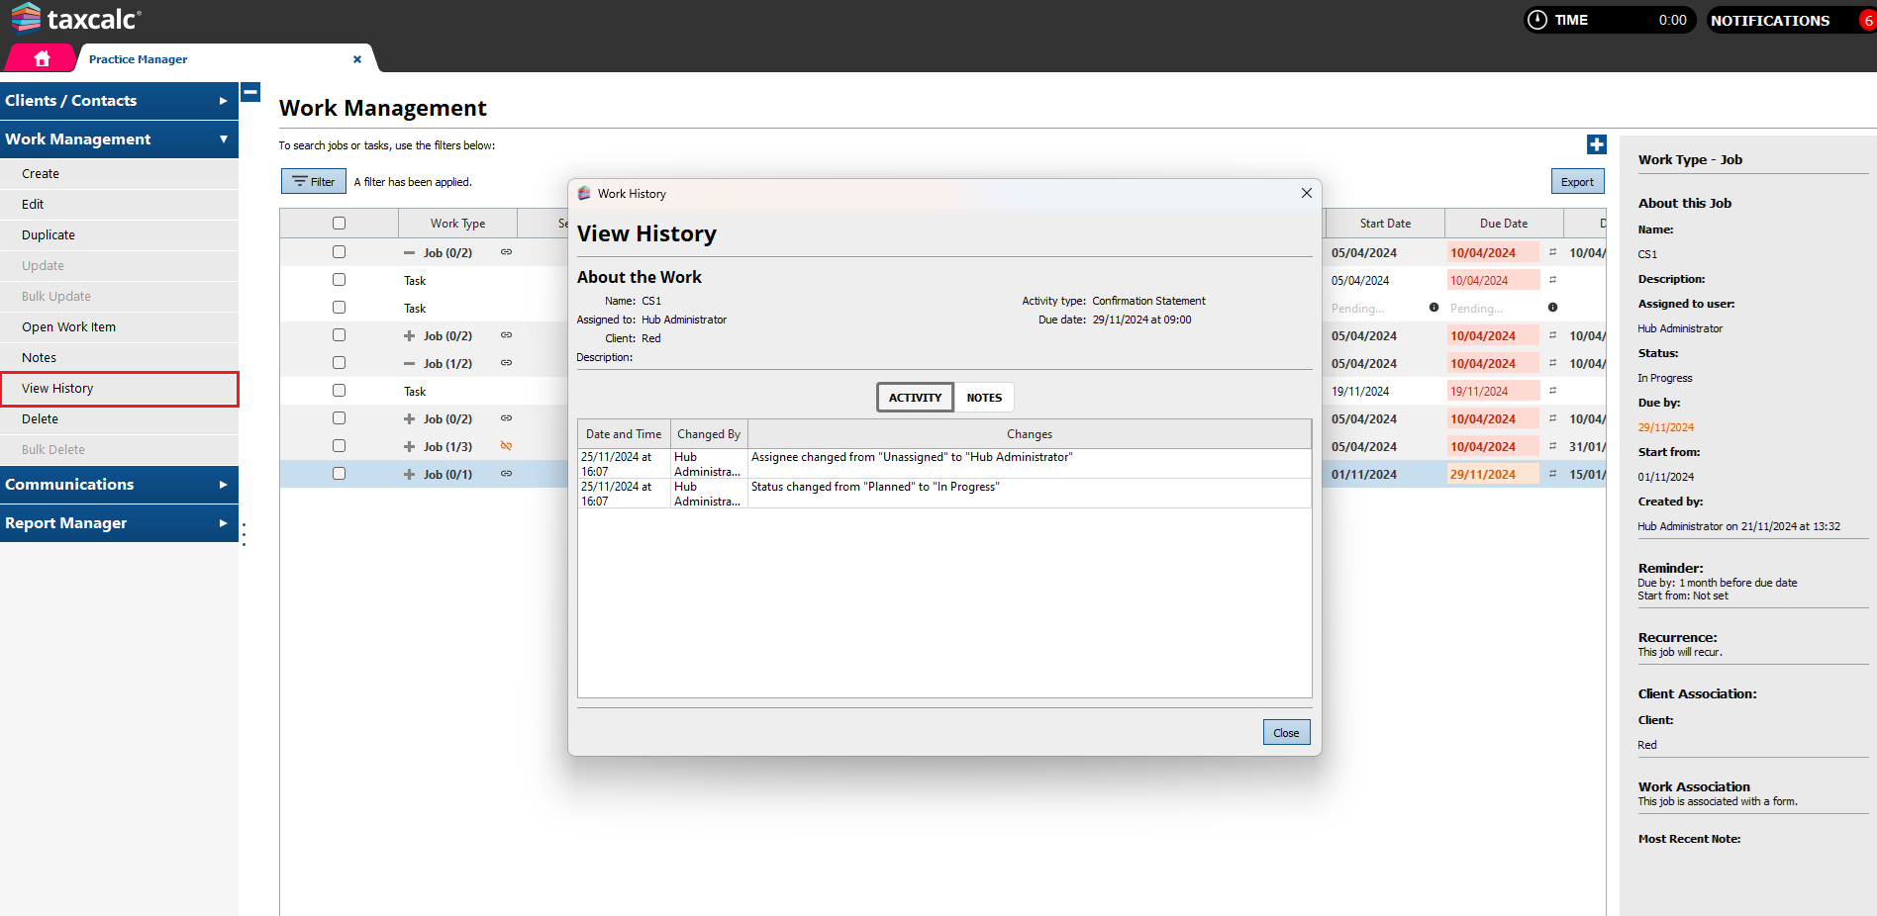Click the blue plus icon above the grid

(1596, 144)
